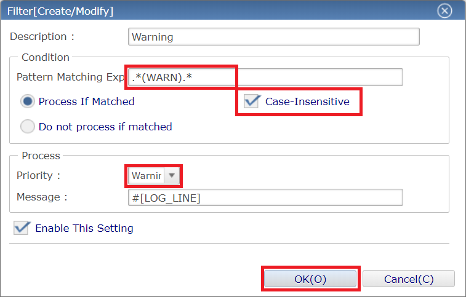Image resolution: width=466 pixels, height=297 pixels.
Task: Toggle the Case-Insensitive checkbox
Action: pyautogui.click(x=251, y=101)
